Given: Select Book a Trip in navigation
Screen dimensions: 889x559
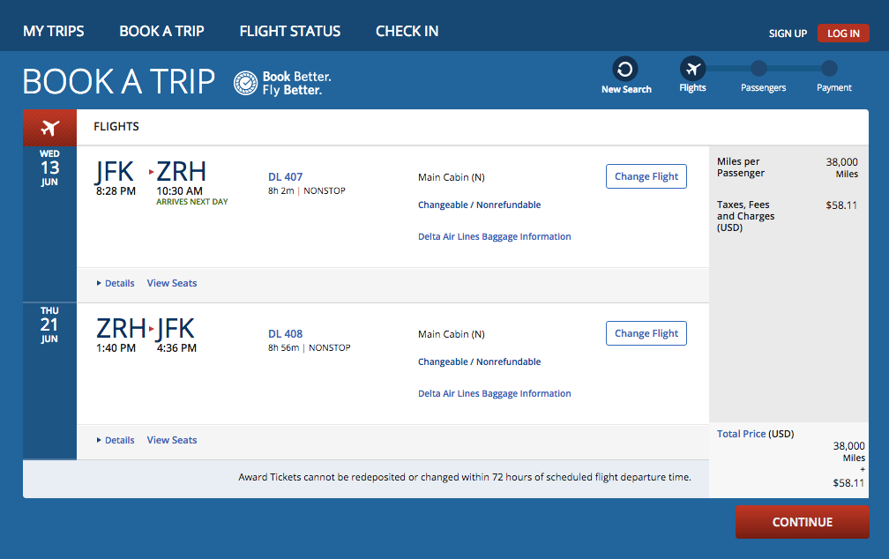Looking at the screenshot, I should 161,31.
